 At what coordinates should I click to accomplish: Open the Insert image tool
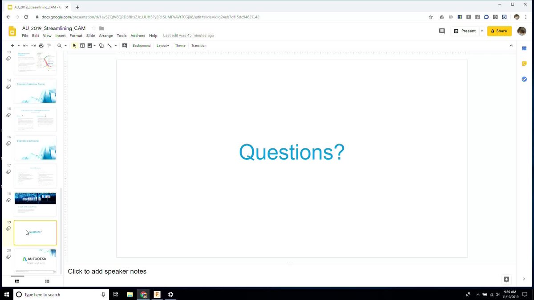(90, 45)
